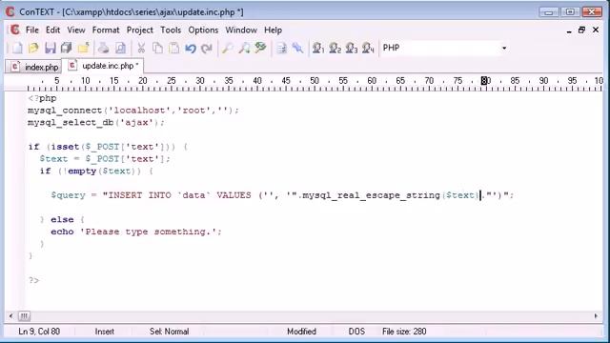
Task: Click the $query INSERT INTO line
Action: pos(282,195)
